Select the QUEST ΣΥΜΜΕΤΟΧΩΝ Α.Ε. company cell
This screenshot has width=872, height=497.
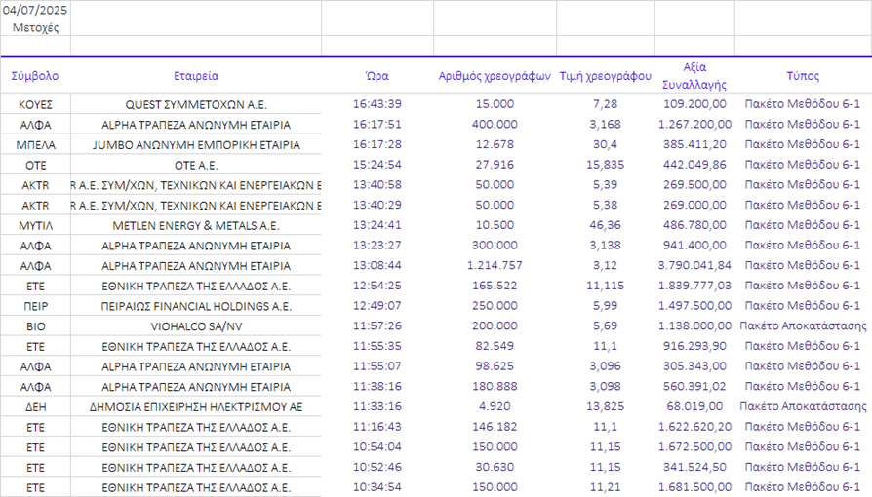(x=196, y=104)
